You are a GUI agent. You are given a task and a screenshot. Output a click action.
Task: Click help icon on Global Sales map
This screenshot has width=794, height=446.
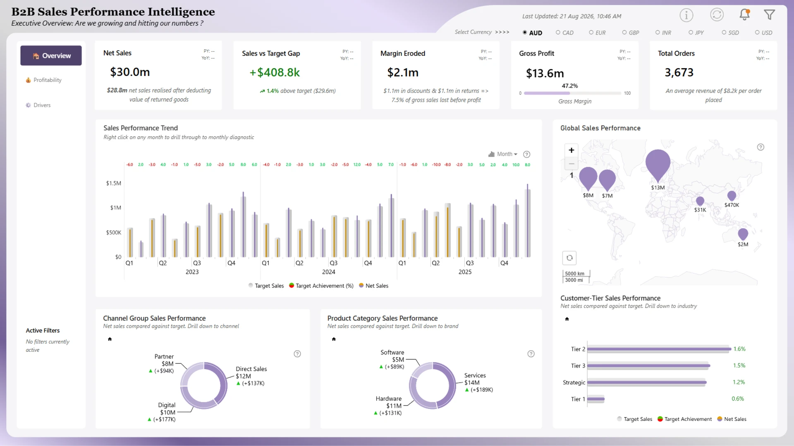[761, 147]
